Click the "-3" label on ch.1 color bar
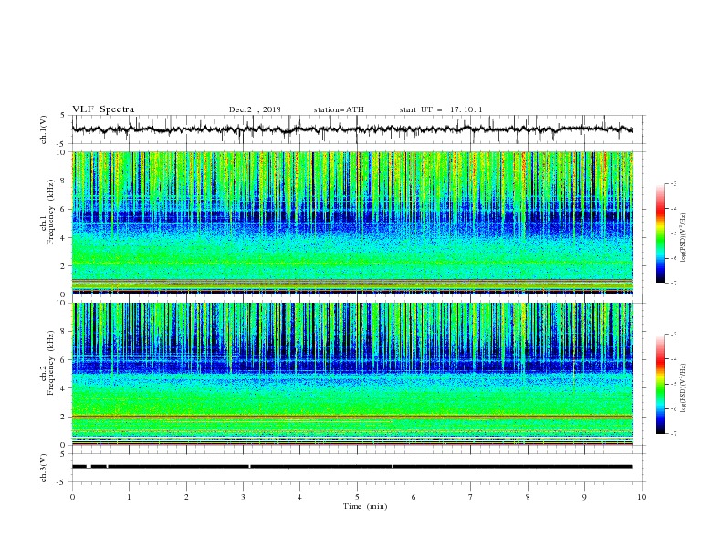Viewport: 723px width, 558px height. [x=673, y=183]
